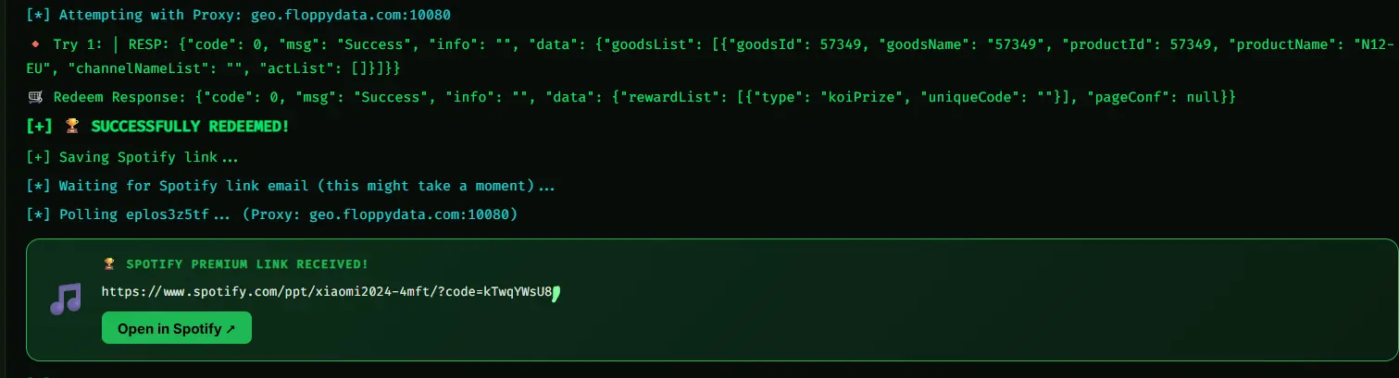Click the Waiting for Spotify link email line
The height and width of the screenshot is (378, 1399).
292,186
